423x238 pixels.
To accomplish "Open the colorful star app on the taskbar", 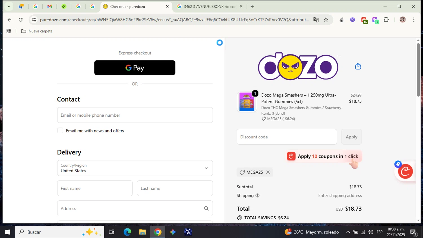I will (173, 232).
